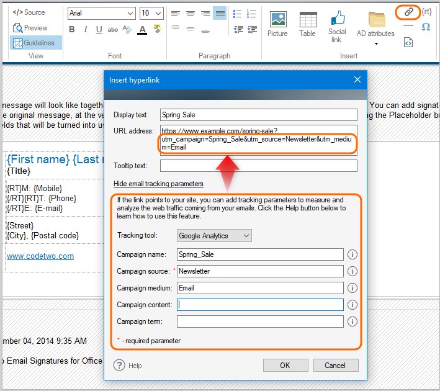440x391 pixels.
Task: Insert a Picture
Action: (277, 24)
